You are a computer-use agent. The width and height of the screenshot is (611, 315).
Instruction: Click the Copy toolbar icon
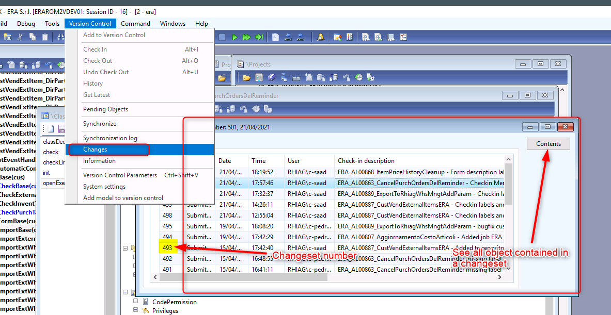33,37
